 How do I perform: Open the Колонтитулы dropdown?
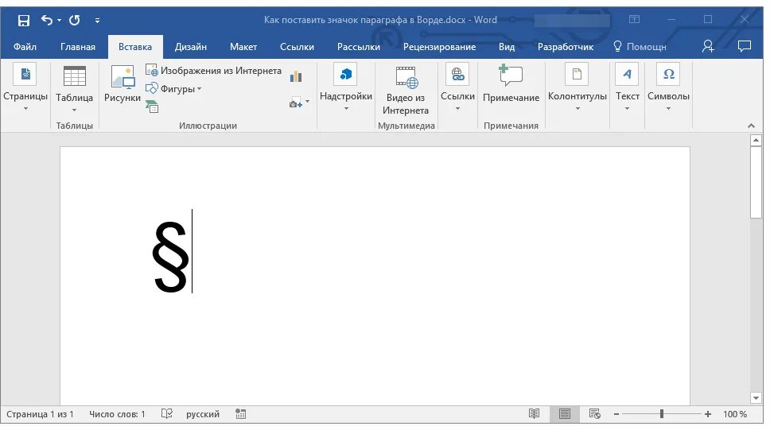pyautogui.click(x=577, y=88)
